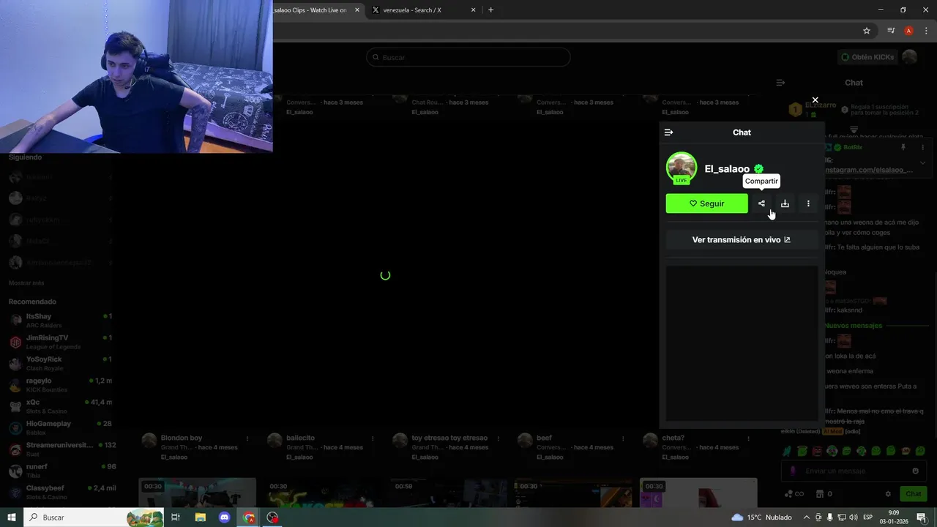The width and height of the screenshot is (937, 527).
Task: Open emoji picker in message box
Action: 915,471
